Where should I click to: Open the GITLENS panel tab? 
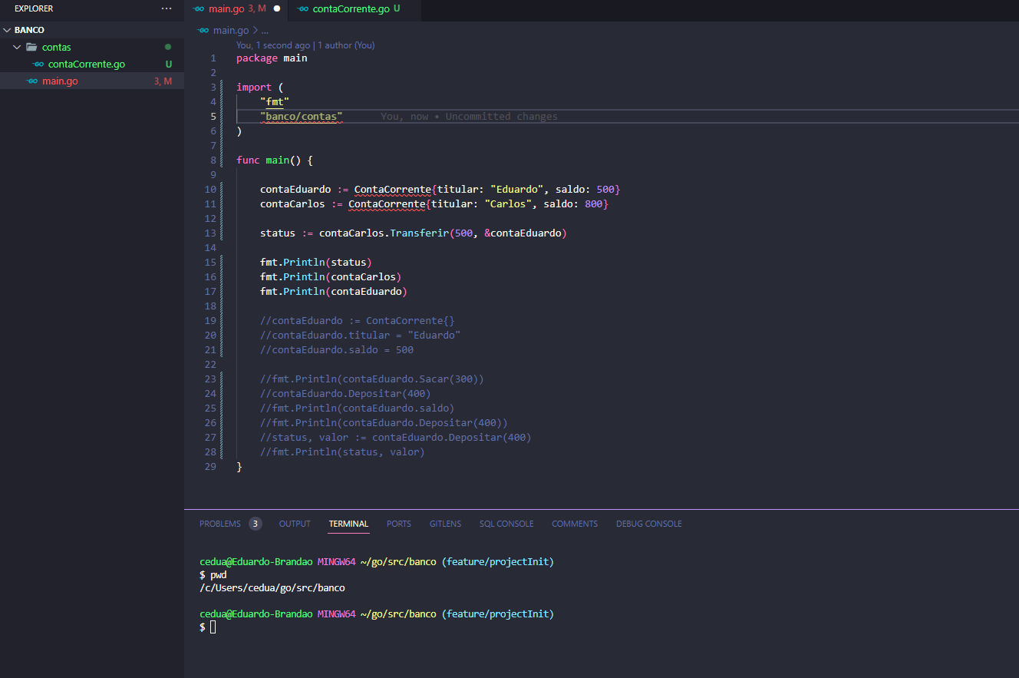pos(445,524)
